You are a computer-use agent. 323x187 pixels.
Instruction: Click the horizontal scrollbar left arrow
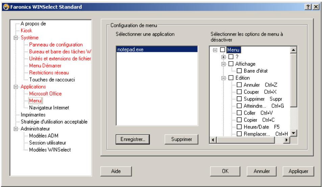tap(213, 140)
